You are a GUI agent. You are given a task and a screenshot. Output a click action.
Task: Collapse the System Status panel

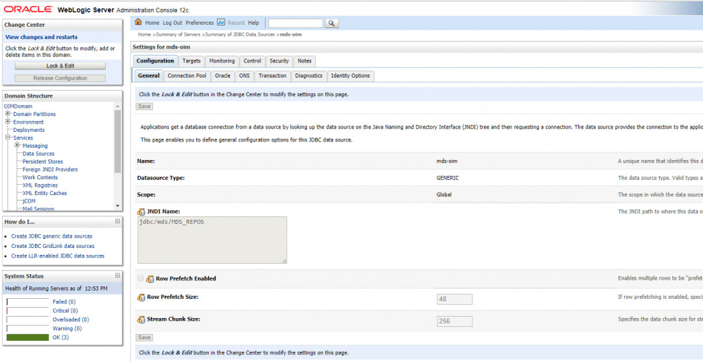(x=117, y=275)
